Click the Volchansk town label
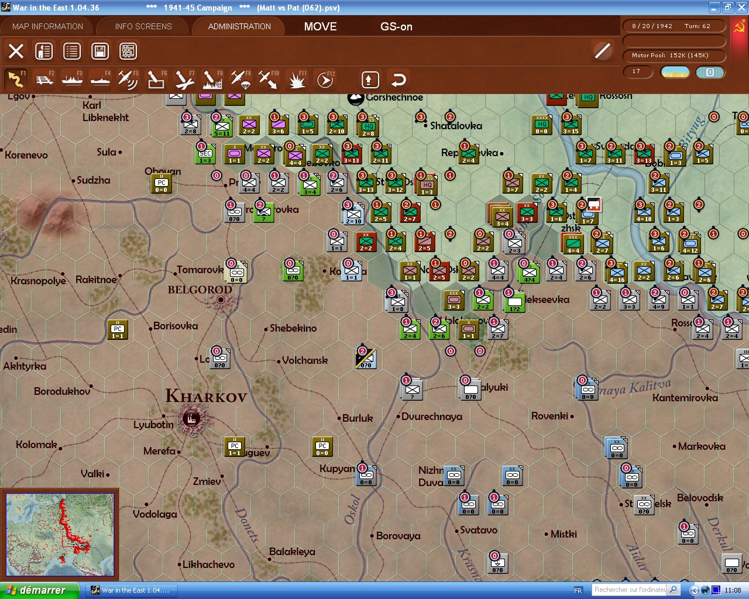This screenshot has width=749, height=599. (305, 360)
